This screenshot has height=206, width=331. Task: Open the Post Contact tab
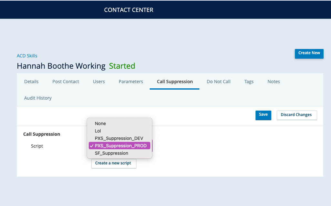coord(66,82)
